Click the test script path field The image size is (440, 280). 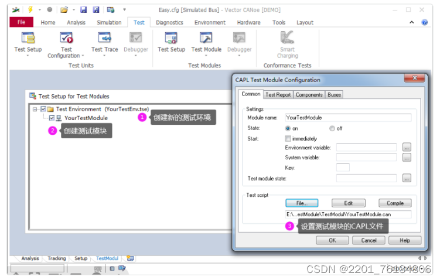click(x=348, y=214)
